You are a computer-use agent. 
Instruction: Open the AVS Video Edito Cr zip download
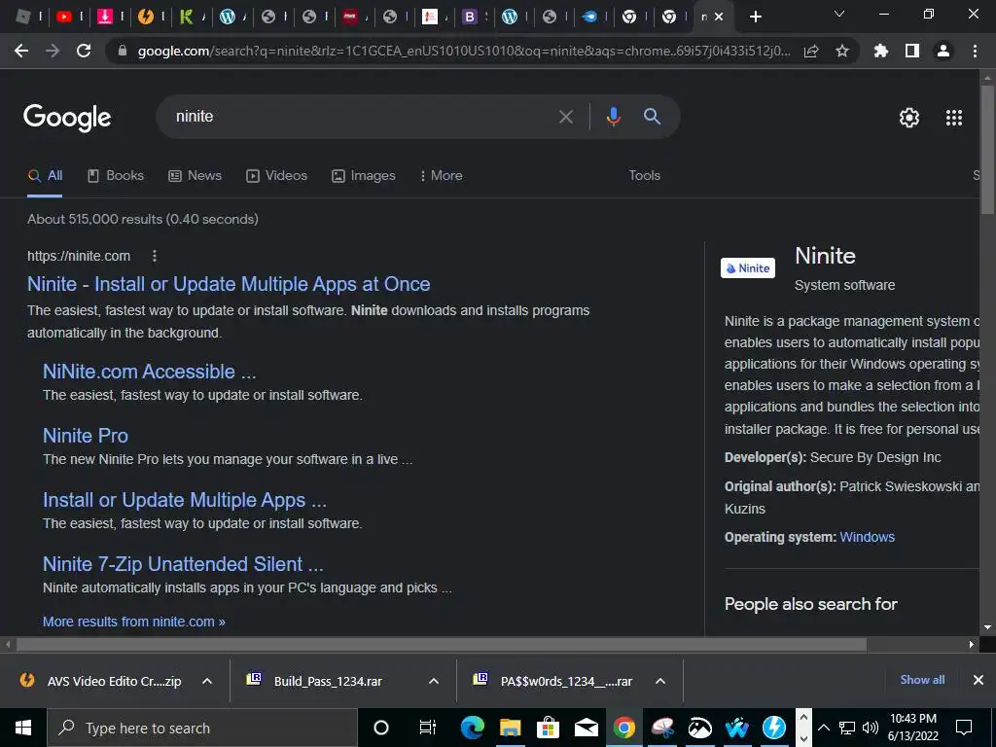[100, 681]
